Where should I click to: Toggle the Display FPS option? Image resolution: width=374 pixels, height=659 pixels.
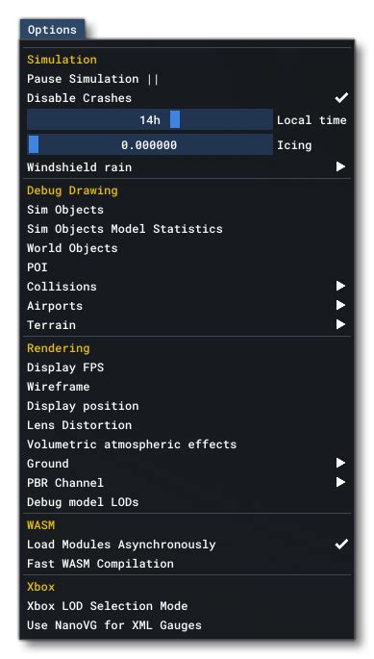(187, 368)
